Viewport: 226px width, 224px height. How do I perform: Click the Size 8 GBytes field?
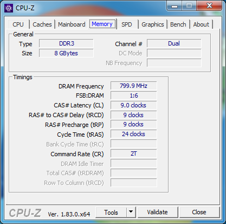click(x=66, y=53)
